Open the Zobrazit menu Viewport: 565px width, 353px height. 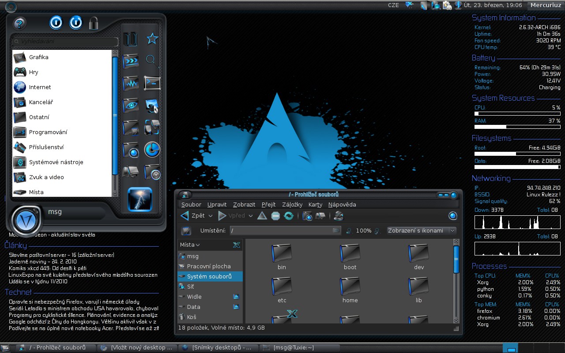(x=244, y=204)
